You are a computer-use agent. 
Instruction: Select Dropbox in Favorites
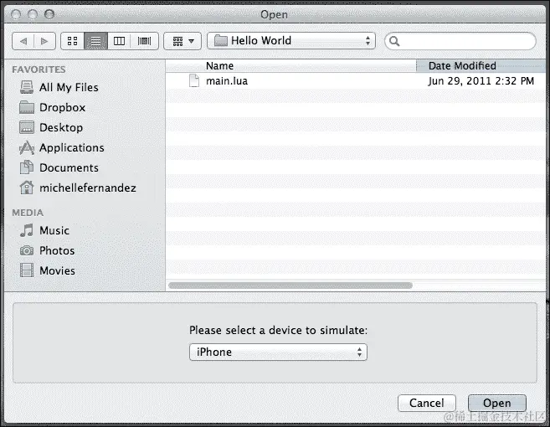[x=63, y=107]
